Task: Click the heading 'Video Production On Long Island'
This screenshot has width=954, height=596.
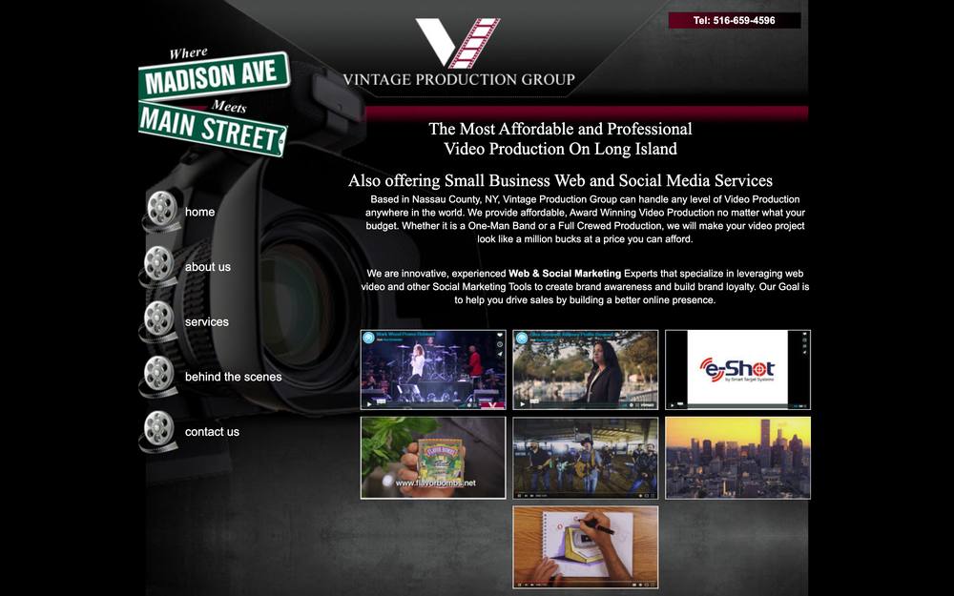Action: pyautogui.click(x=560, y=149)
